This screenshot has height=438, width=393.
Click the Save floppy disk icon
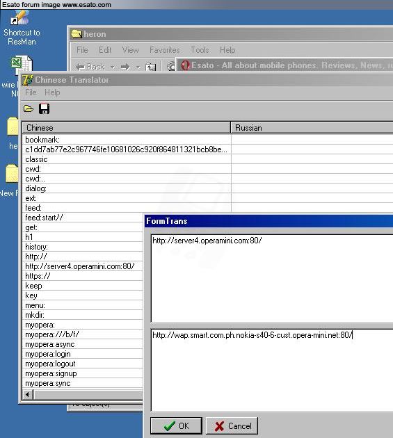(x=44, y=108)
